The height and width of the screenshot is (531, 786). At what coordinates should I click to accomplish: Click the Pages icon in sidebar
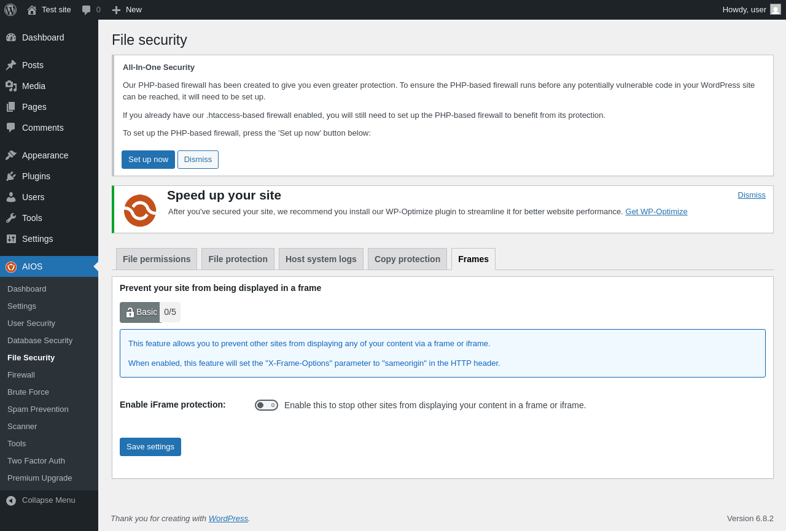(11, 107)
